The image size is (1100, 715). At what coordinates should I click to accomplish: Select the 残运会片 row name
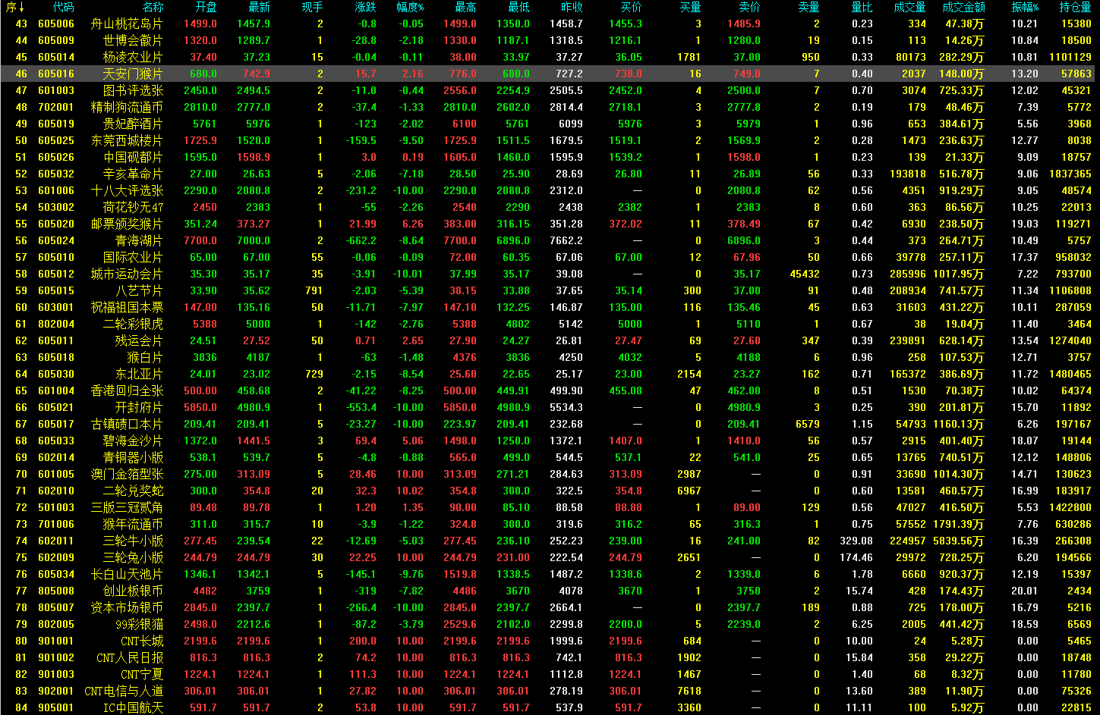(139, 340)
